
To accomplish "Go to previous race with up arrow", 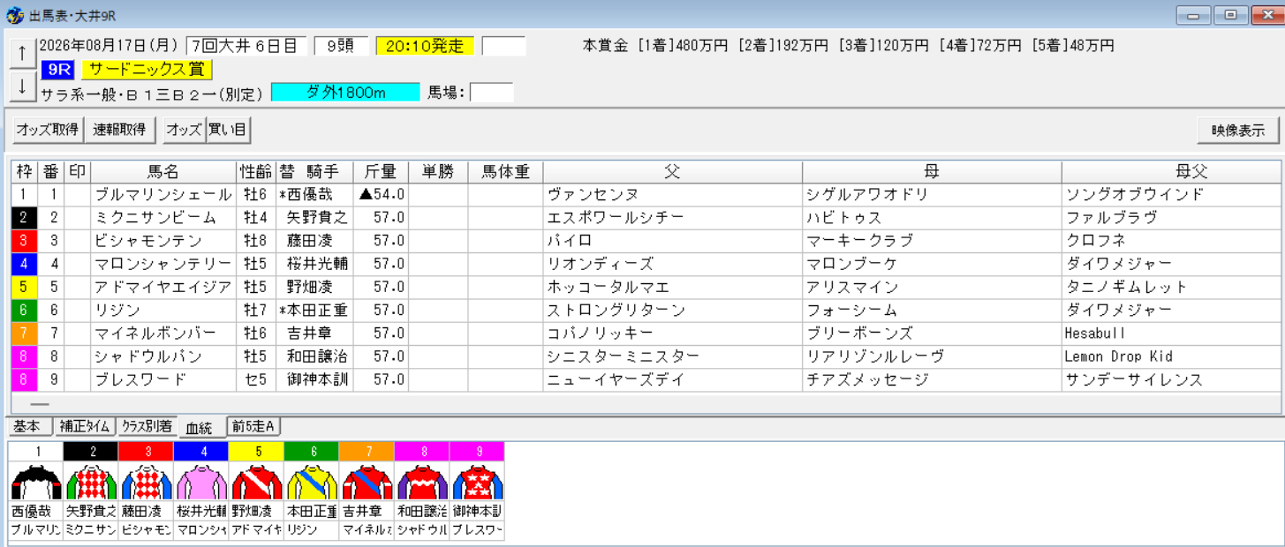I will pos(21,54).
